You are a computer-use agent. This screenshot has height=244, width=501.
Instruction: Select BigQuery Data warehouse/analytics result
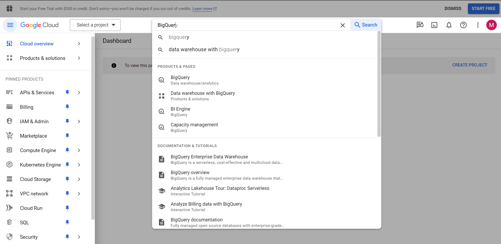(x=264, y=80)
